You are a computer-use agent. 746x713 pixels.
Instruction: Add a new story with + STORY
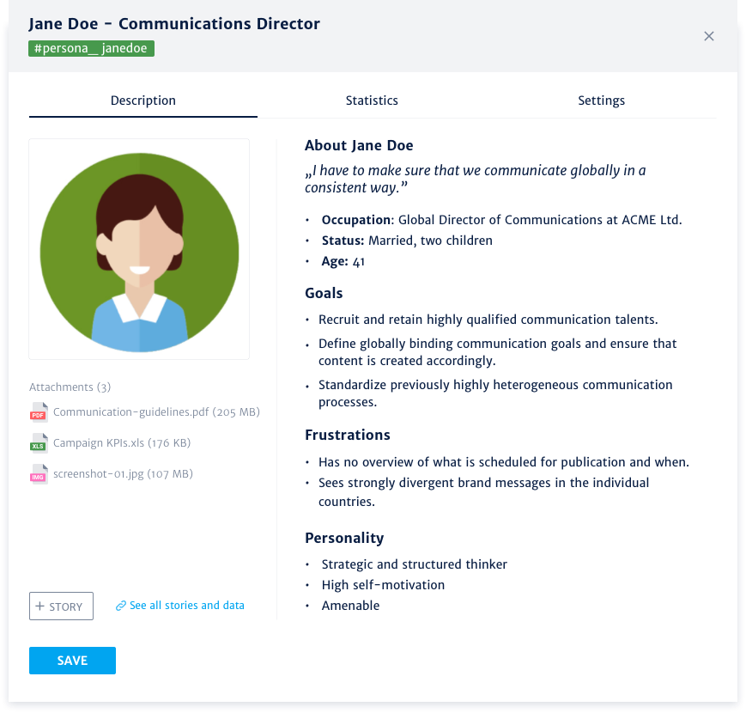61,606
